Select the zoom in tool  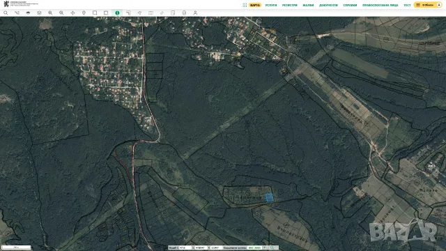(50, 13)
